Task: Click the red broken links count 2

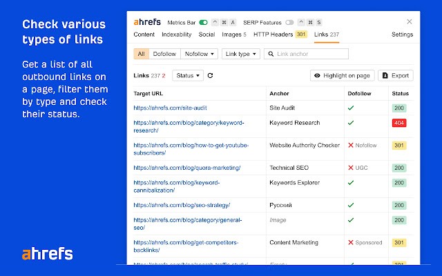Action: coord(164,76)
